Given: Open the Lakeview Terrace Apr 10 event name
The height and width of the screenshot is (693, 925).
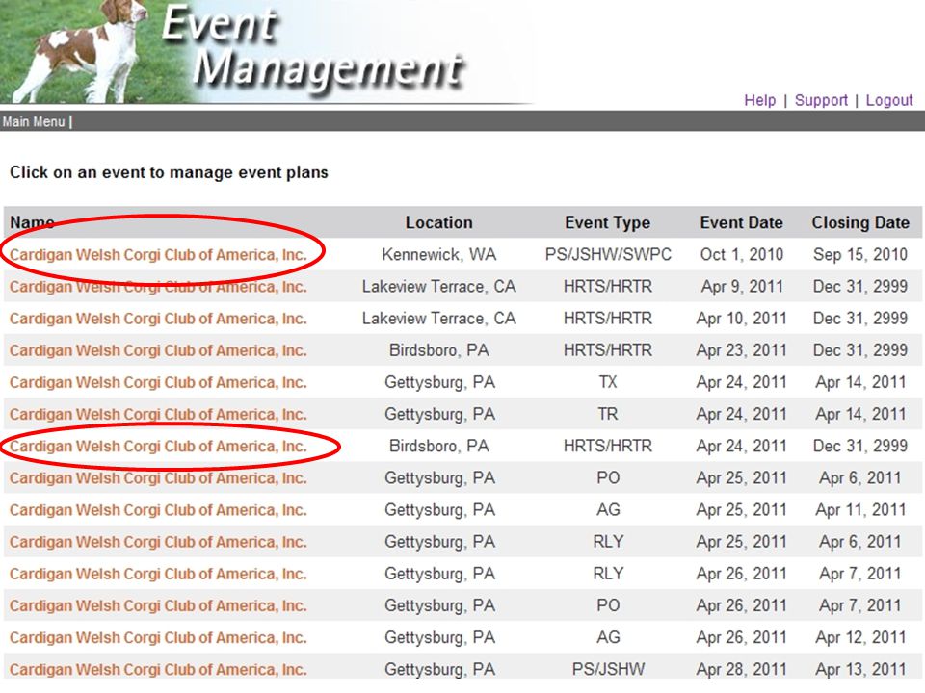Looking at the screenshot, I should tap(158, 319).
